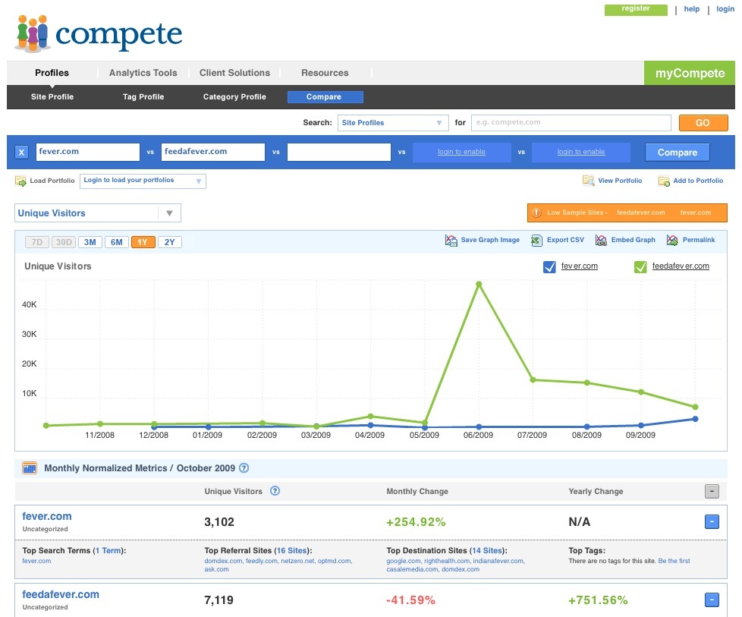
Task: Select the 7D time range
Action: tap(37, 242)
